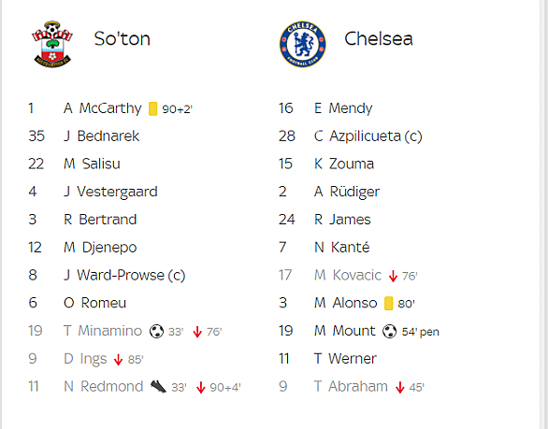The image size is (548, 429).
Task: Select player C Azpilicueta (c)
Action: tap(368, 136)
